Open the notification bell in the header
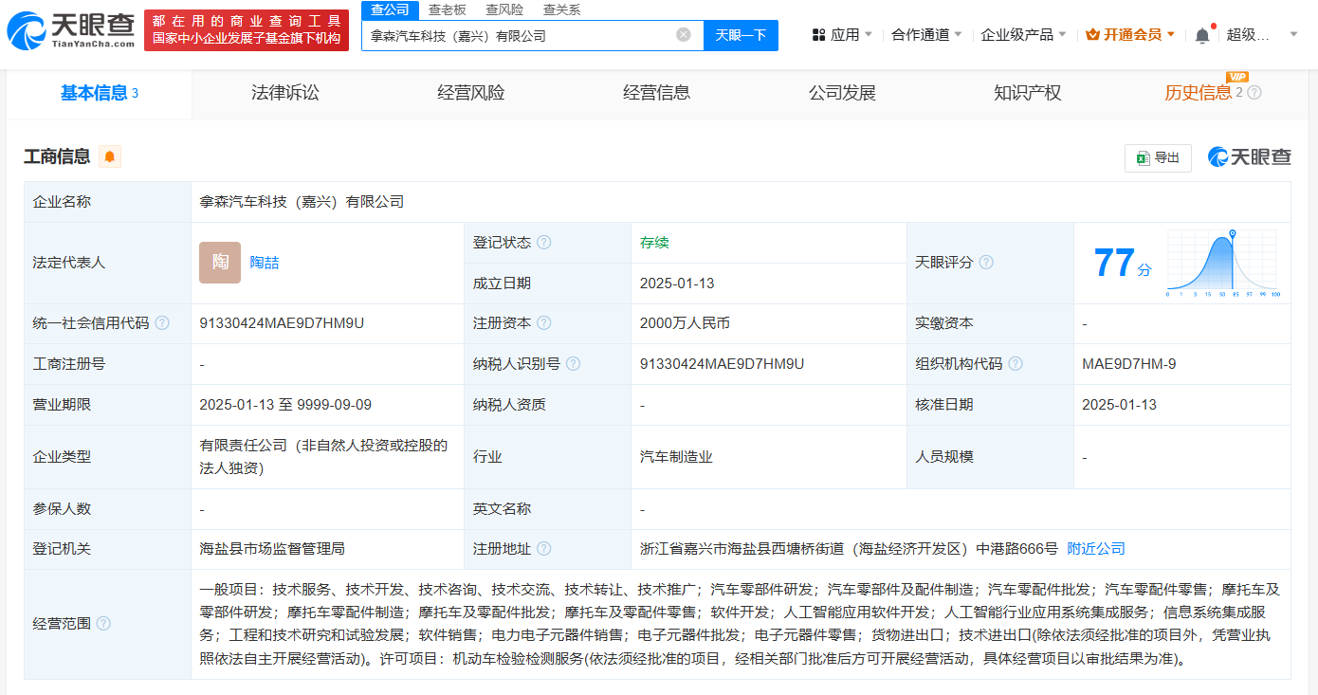 [1202, 35]
